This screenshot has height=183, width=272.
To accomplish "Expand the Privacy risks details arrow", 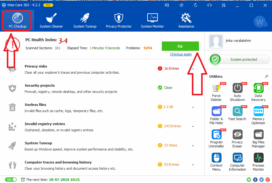I will point(193,69).
